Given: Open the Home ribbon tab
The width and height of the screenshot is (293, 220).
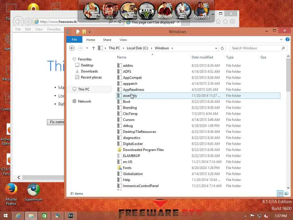Looking at the screenshot, I should [x=91, y=40].
